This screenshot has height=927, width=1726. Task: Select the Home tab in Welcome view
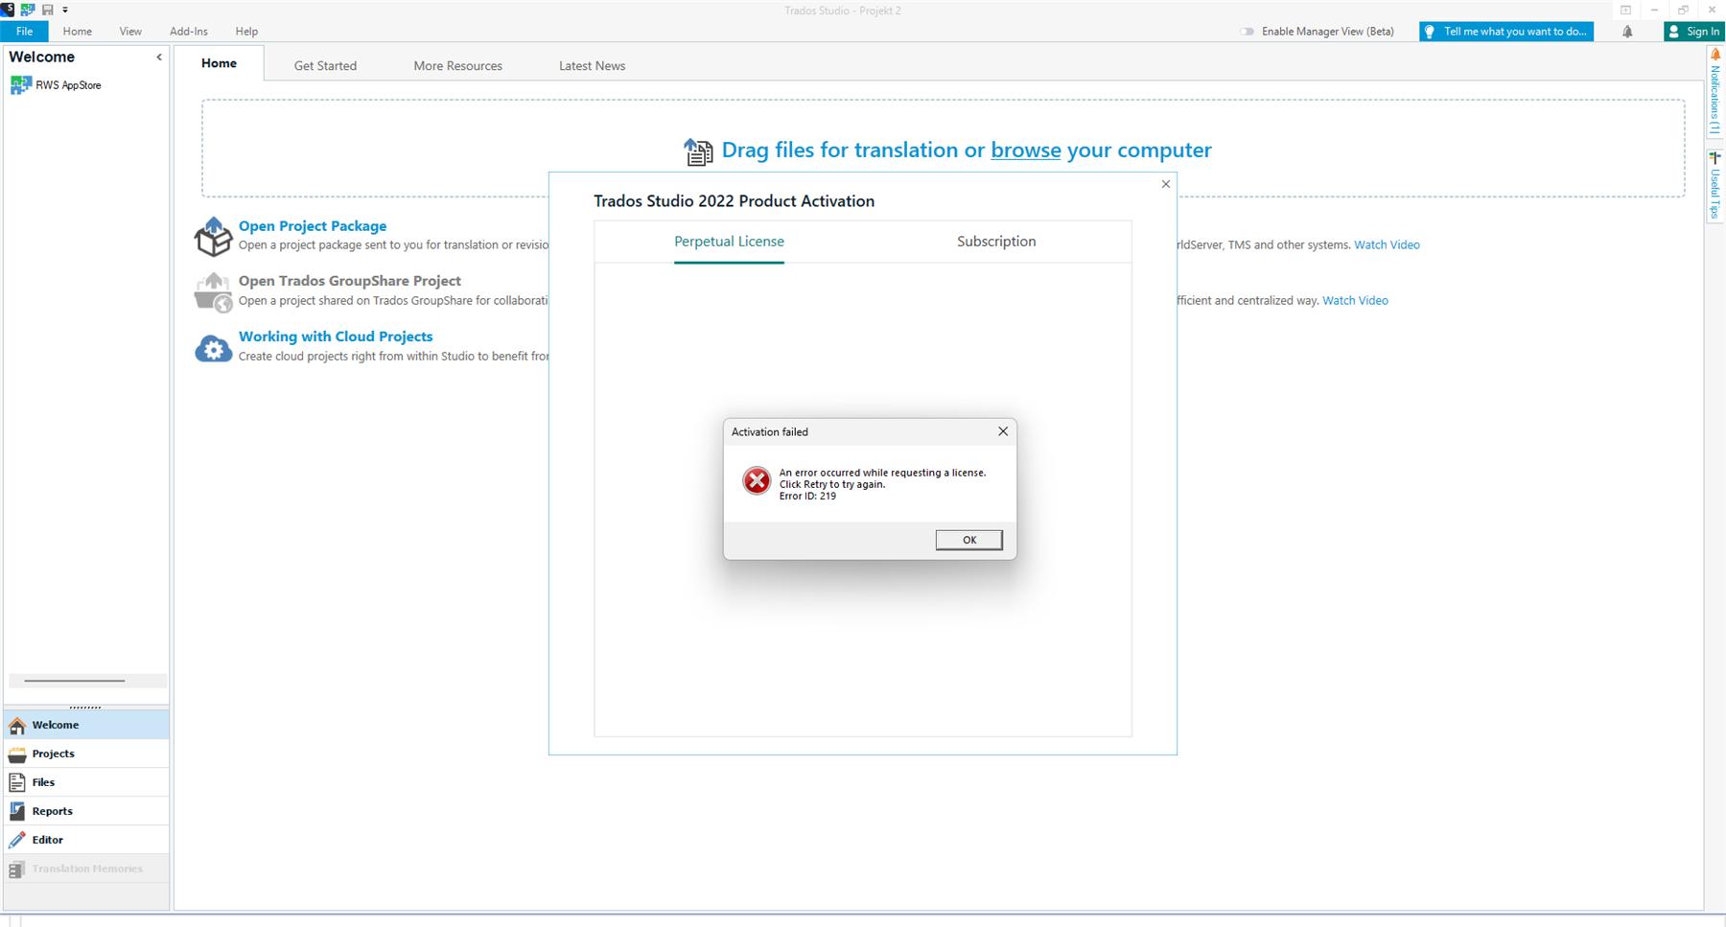point(219,63)
